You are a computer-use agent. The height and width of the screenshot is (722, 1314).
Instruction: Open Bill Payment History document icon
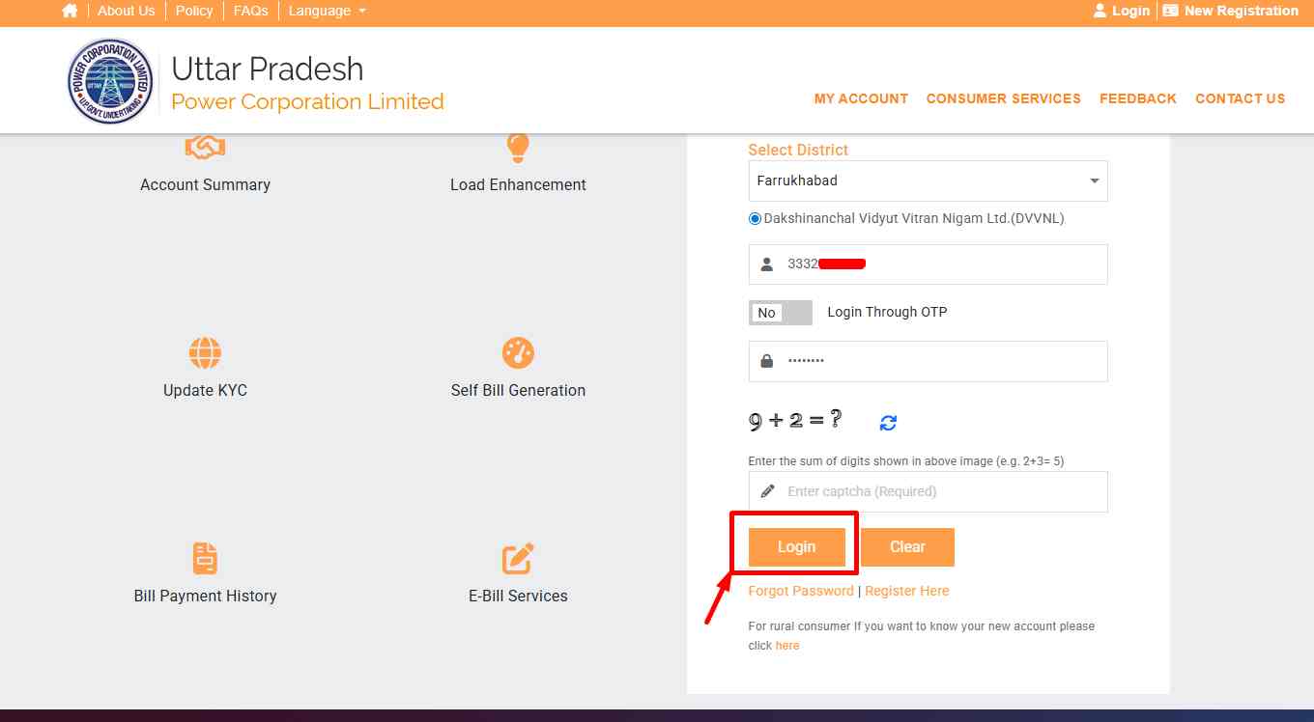pos(205,559)
